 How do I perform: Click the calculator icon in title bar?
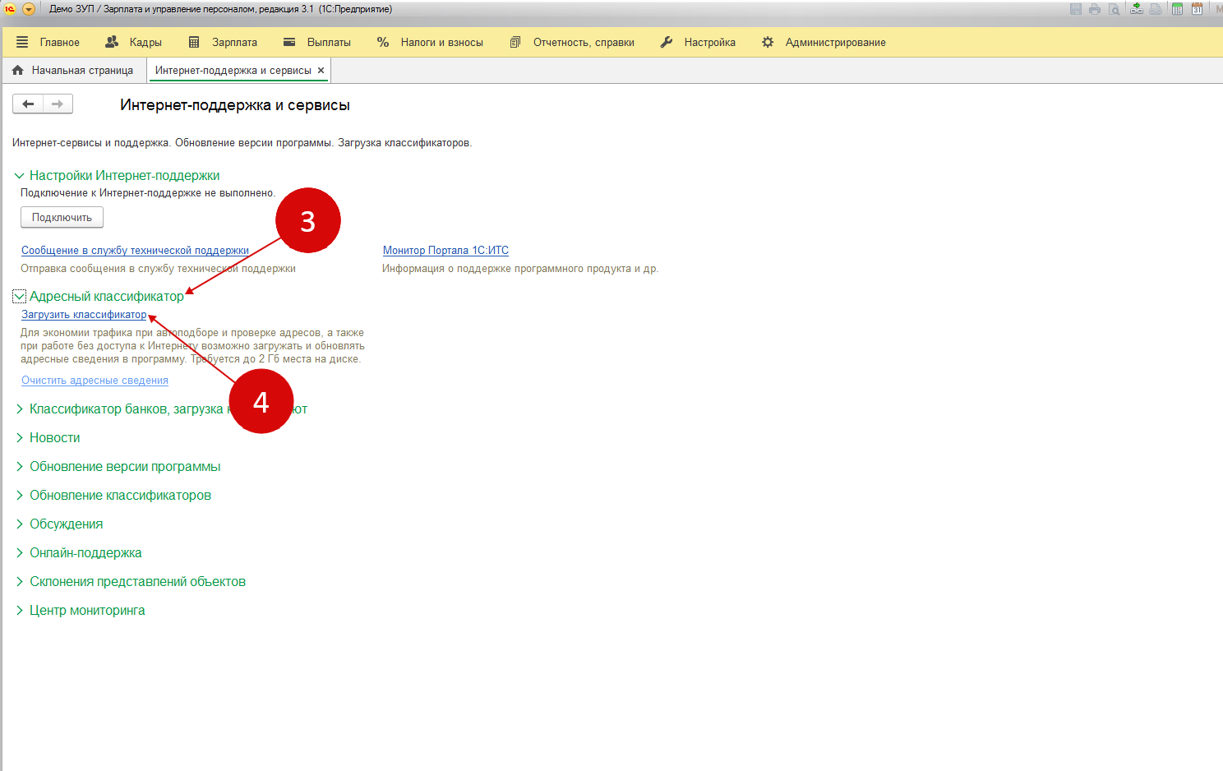click(x=1177, y=9)
